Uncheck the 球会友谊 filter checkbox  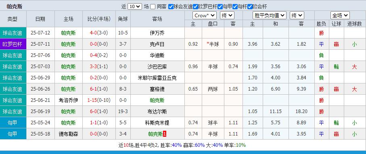coord(171,7)
